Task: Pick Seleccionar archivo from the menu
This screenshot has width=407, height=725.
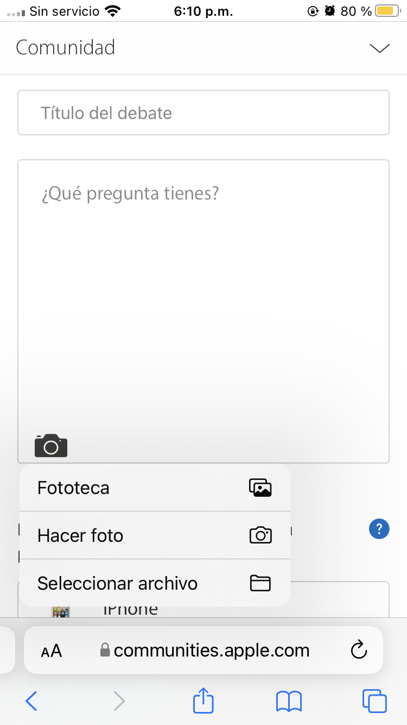Action: (x=155, y=583)
